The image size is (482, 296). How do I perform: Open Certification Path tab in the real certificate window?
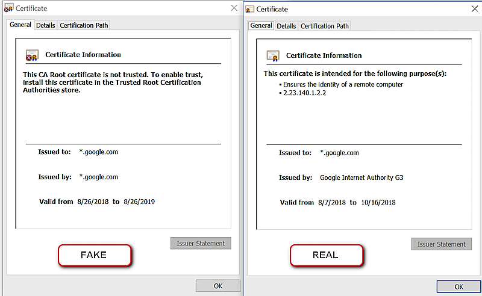point(325,26)
